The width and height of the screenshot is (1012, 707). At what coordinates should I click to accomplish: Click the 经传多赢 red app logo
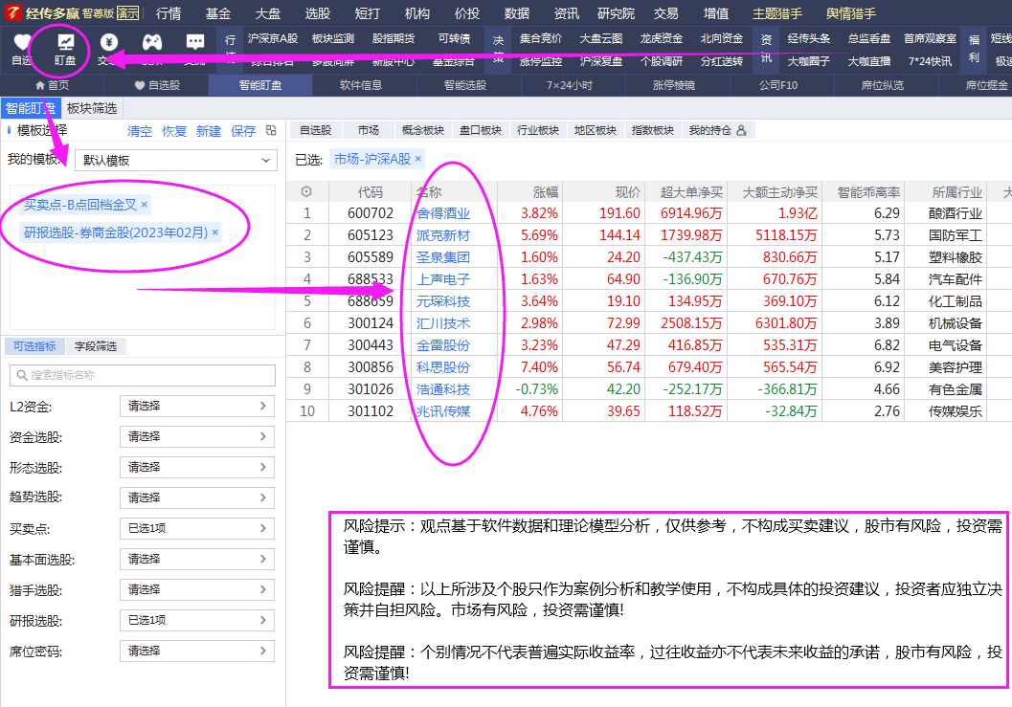(x=13, y=12)
